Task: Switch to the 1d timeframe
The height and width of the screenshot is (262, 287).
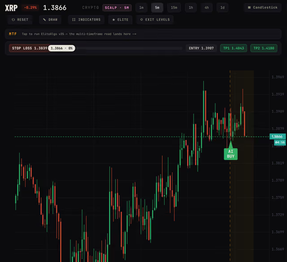Action: click(x=222, y=8)
